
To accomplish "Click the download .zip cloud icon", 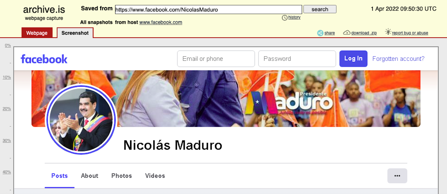I will point(347,33).
